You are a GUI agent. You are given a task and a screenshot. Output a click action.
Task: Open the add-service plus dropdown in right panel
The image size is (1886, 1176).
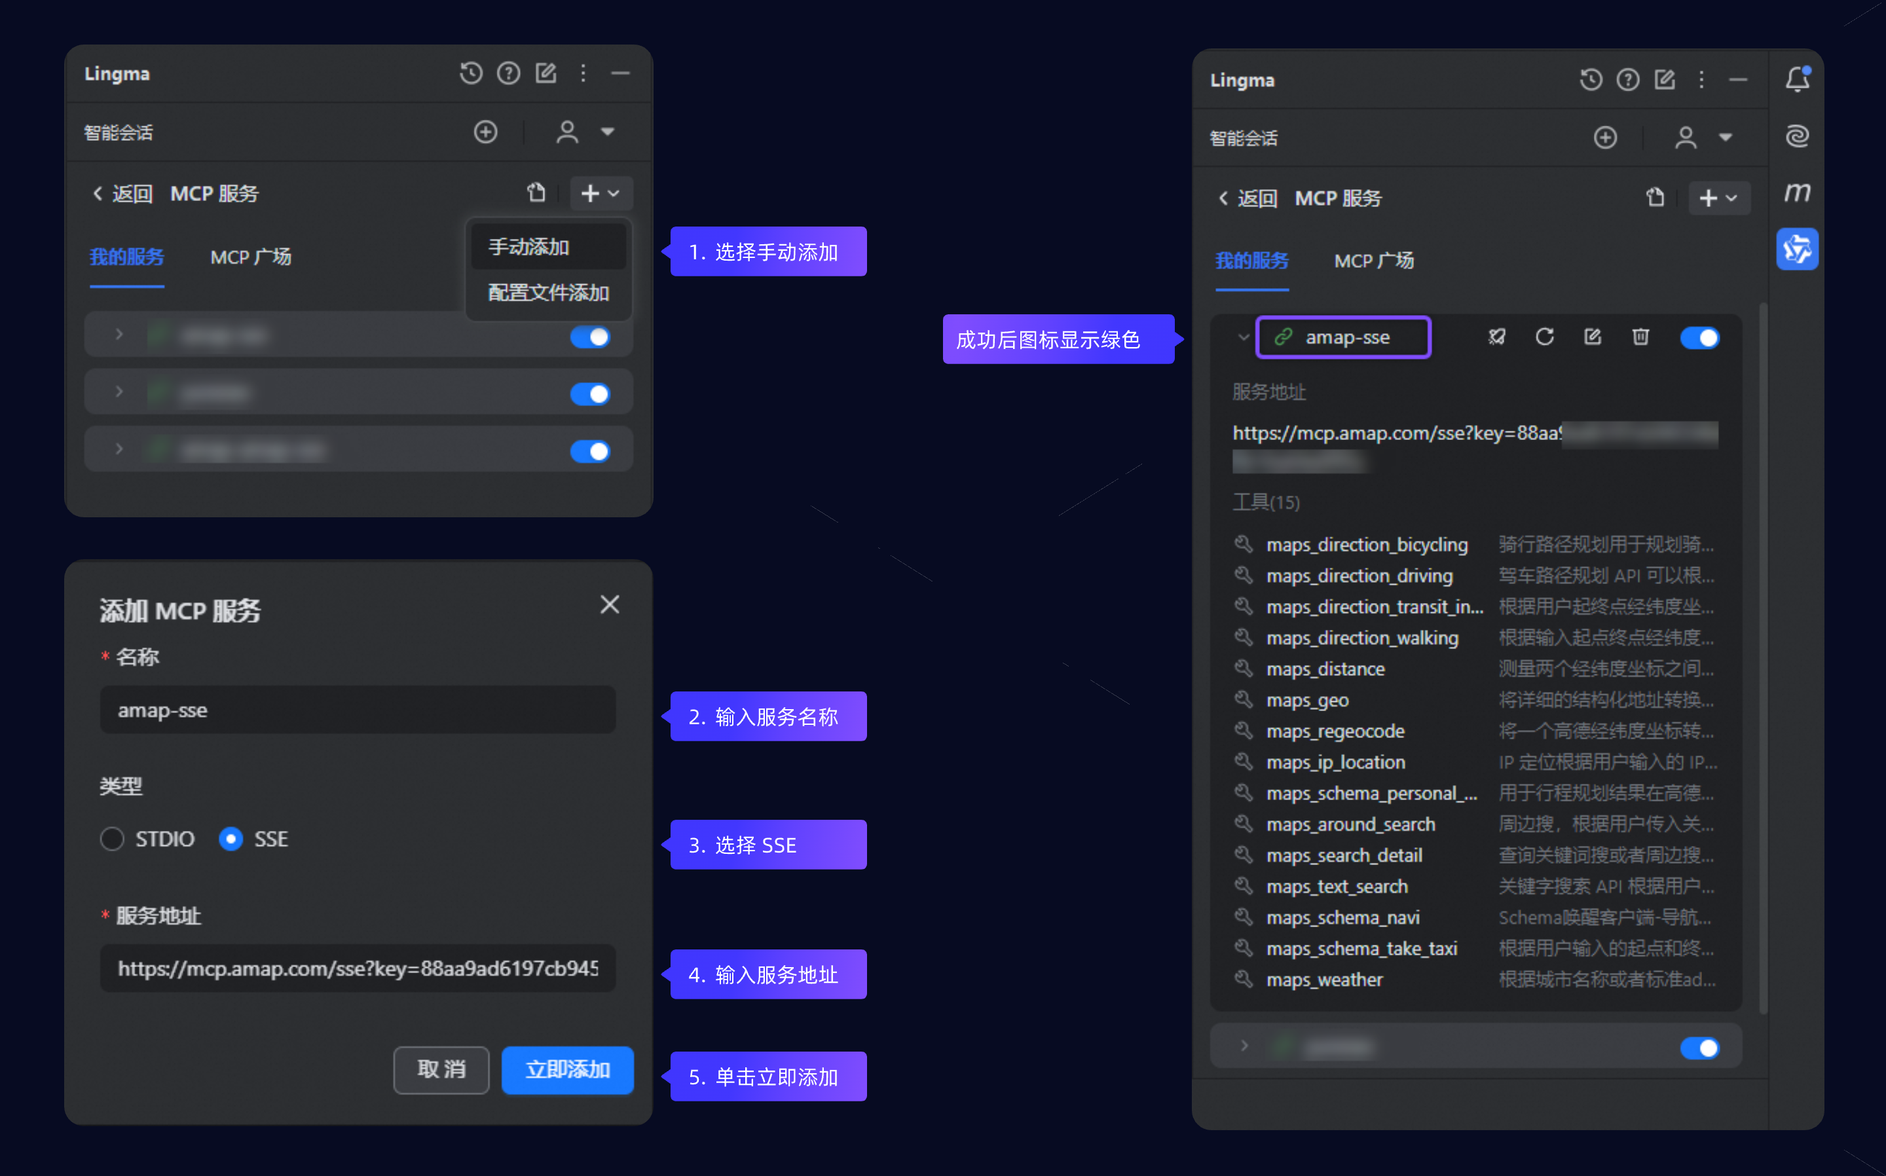click(1719, 198)
